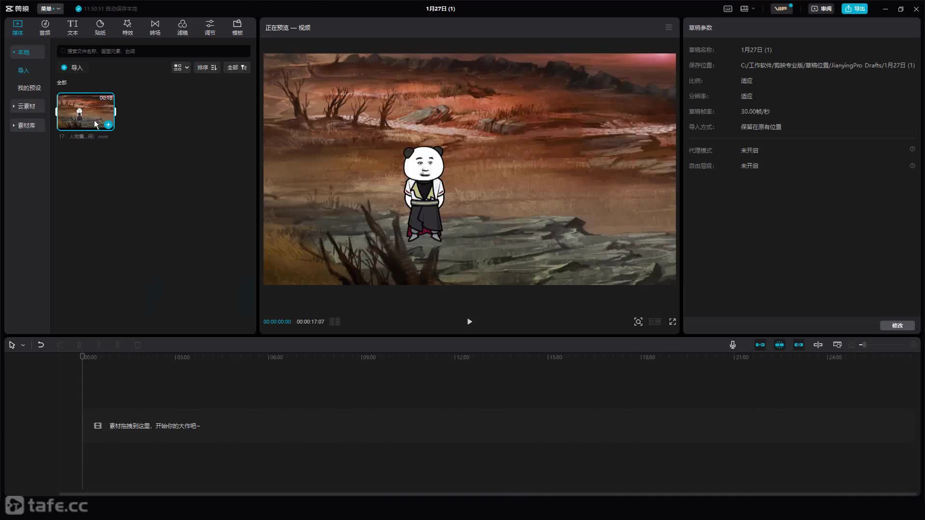Select the 00:18 video clip thumbnail
The width and height of the screenshot is (925, 520).
86,112
